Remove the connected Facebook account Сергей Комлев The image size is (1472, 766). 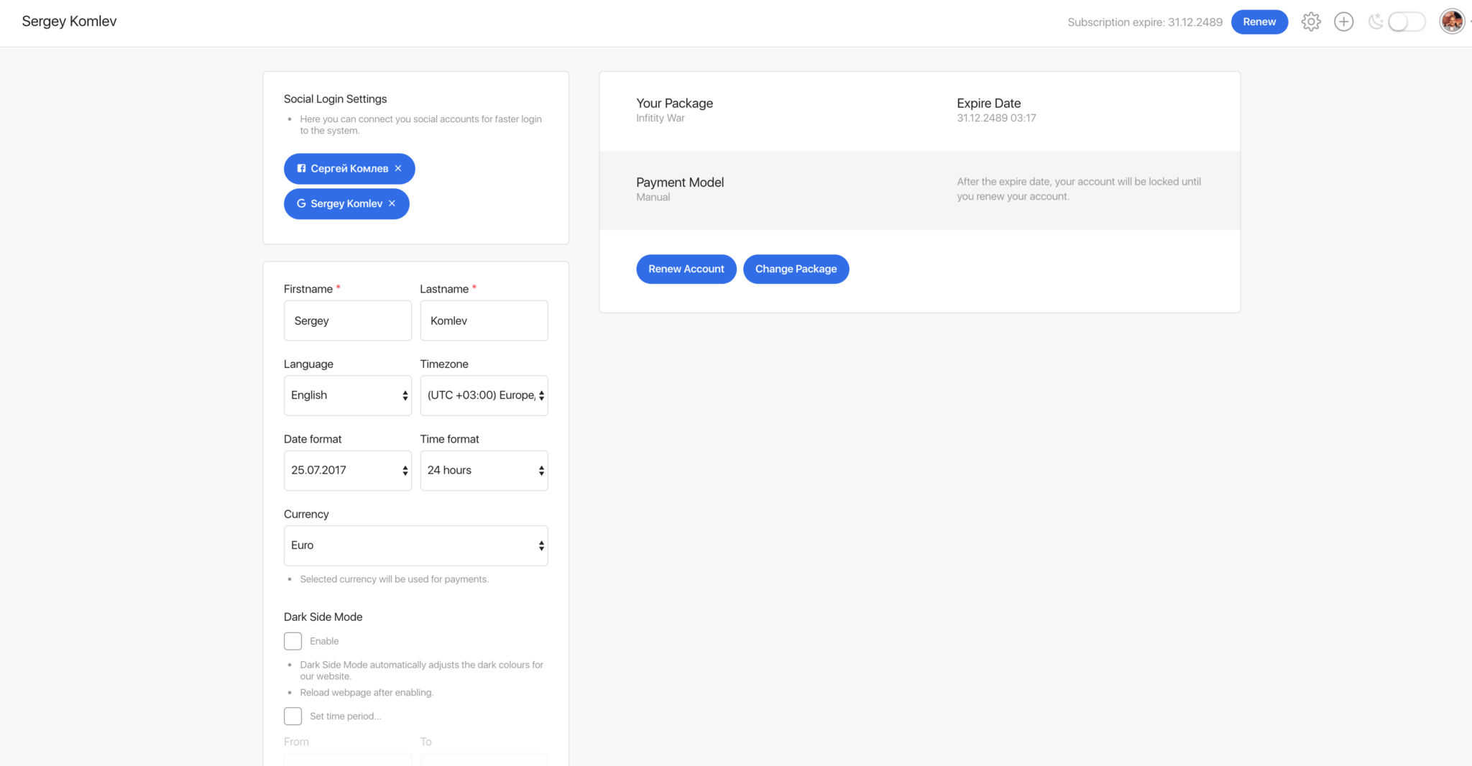click(398, 168)
